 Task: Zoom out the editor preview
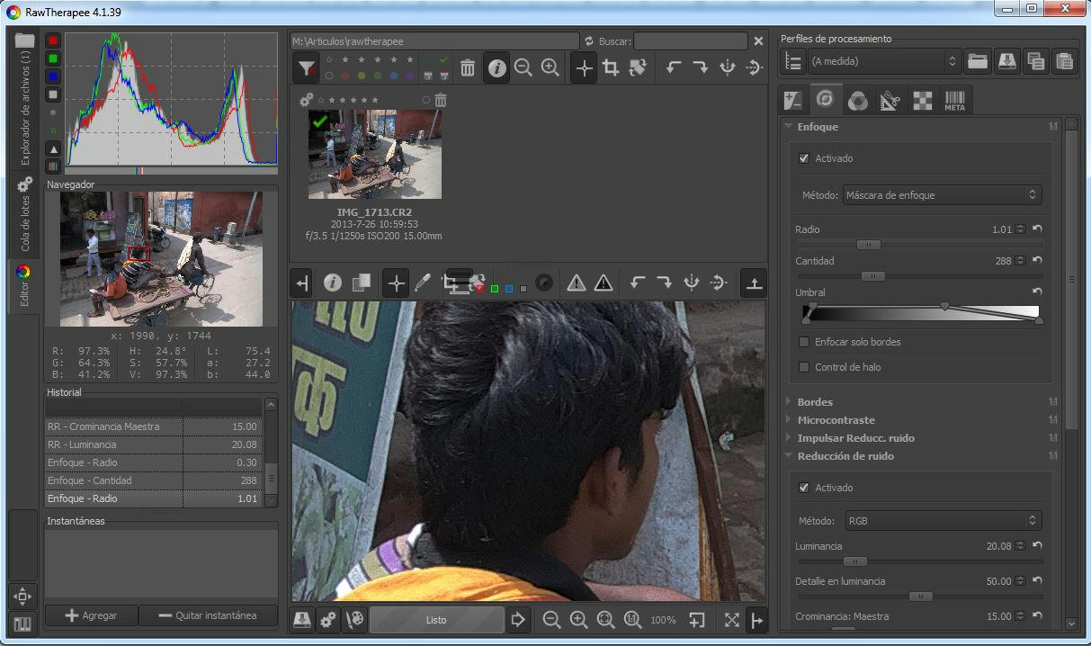point(551,620)
